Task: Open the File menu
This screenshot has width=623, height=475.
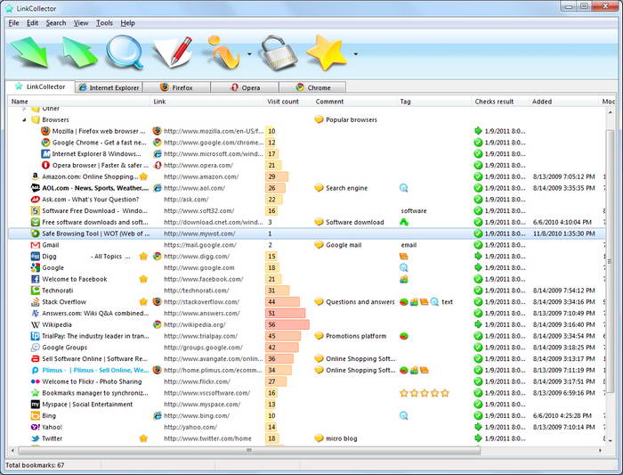Action: [14, 23]
